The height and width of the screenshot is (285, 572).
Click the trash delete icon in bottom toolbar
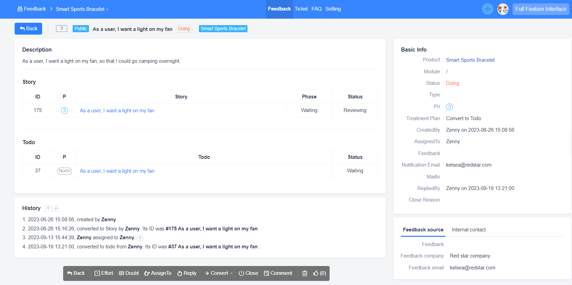305,273
